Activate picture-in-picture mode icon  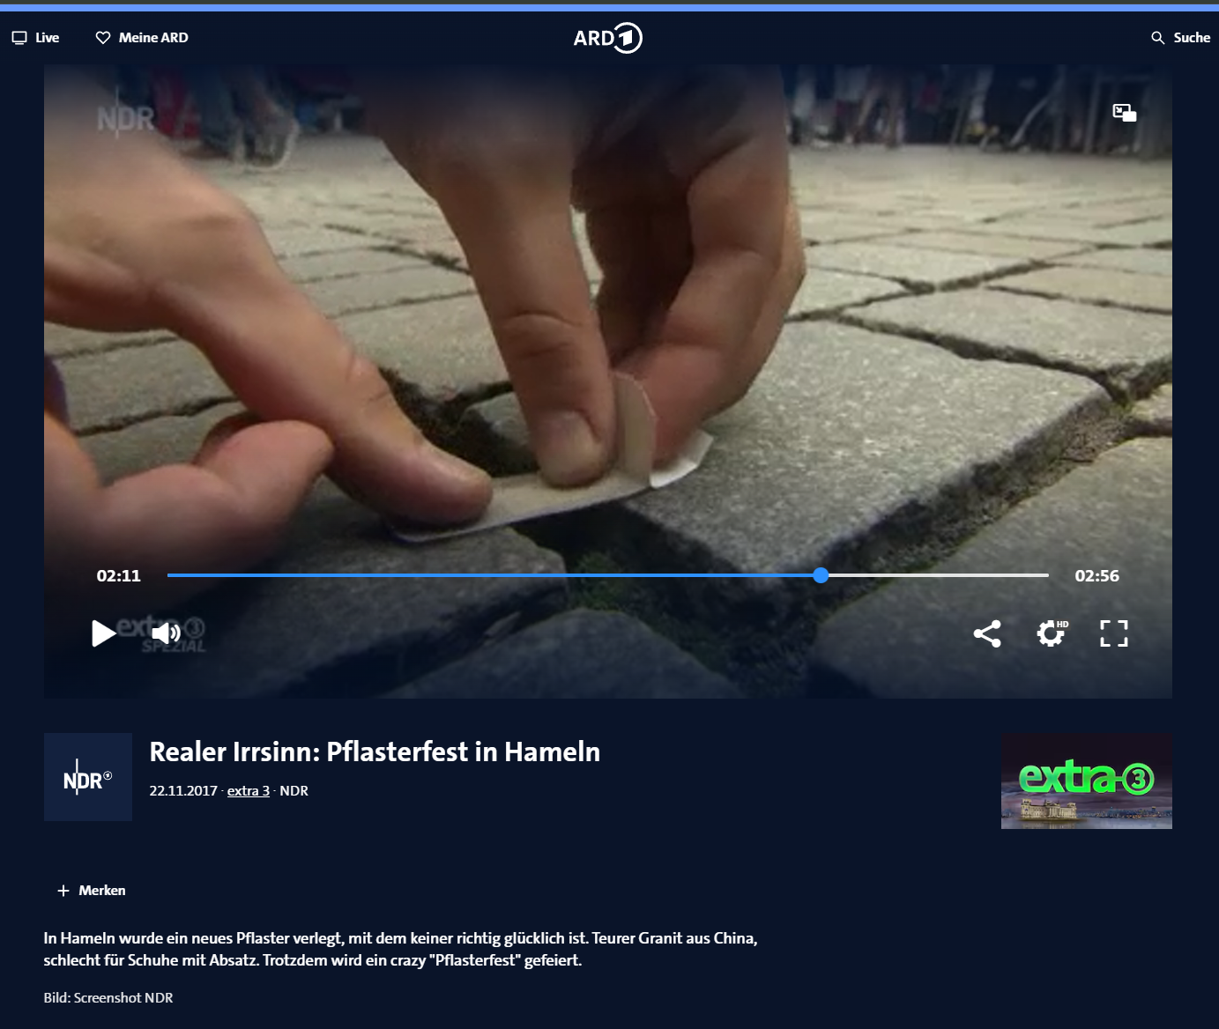[1125, 113]
